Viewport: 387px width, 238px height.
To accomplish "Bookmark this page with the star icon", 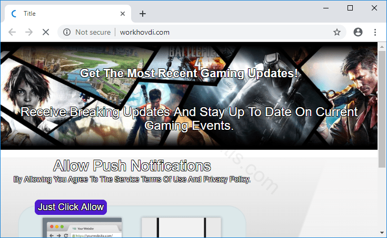I will (x=337, y=32).
